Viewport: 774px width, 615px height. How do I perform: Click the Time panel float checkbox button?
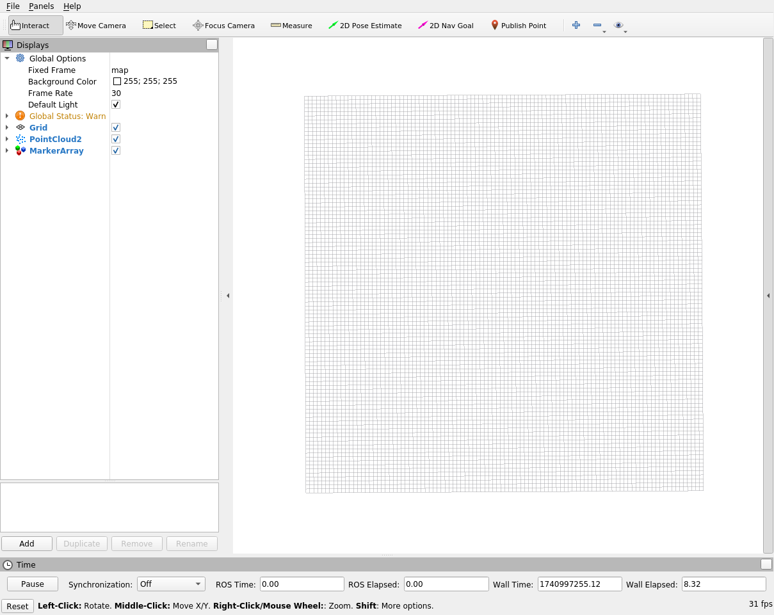[766, 564]
